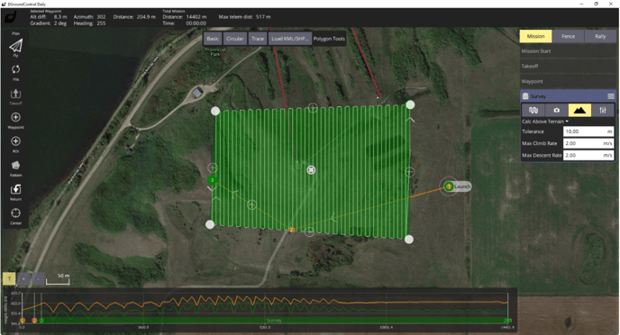Select the Takeoff tool in sidebar
The width and height of the screenshot is (620, 335).
[16, 94]
